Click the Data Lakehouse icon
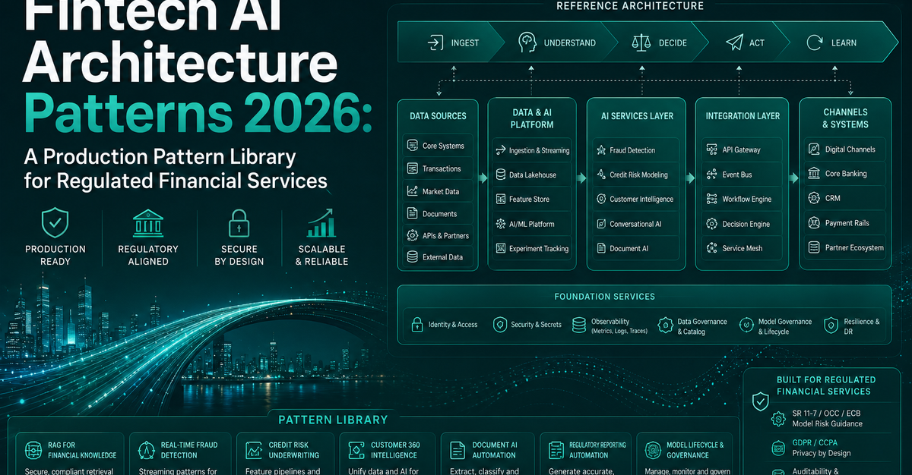This screenshot has height=475, width=912. pyautogui.click(x=500, y=175)
